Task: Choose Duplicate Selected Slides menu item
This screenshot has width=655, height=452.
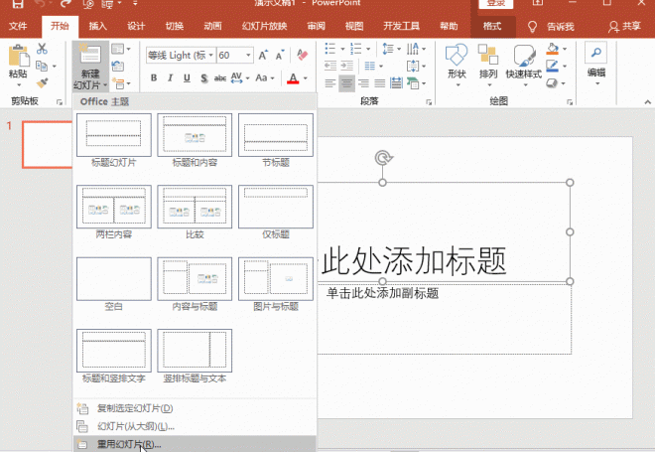Action: [195, 408]
